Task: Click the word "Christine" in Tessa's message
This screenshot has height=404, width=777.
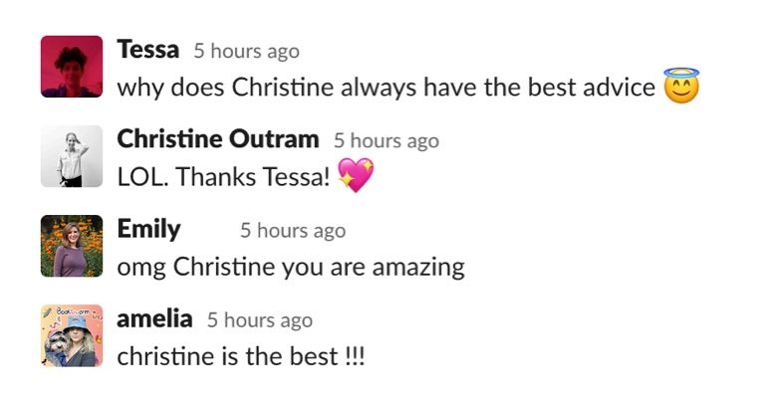Action: pyautogui.click(x=283, y=88)
